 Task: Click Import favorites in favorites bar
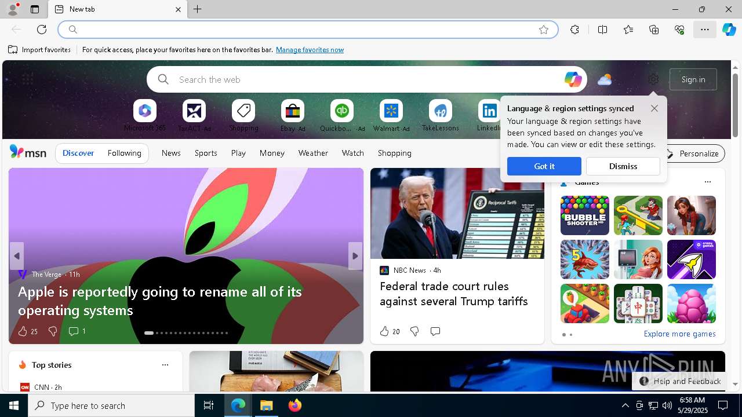(39, 50)
